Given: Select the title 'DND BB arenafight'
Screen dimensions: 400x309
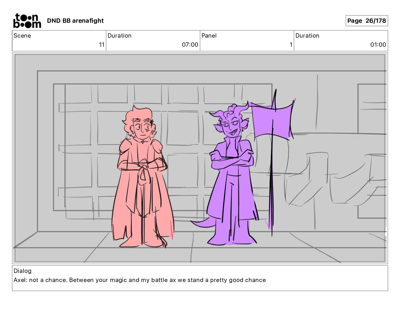Looking at the screenshot, I should [x=75, y=21].
